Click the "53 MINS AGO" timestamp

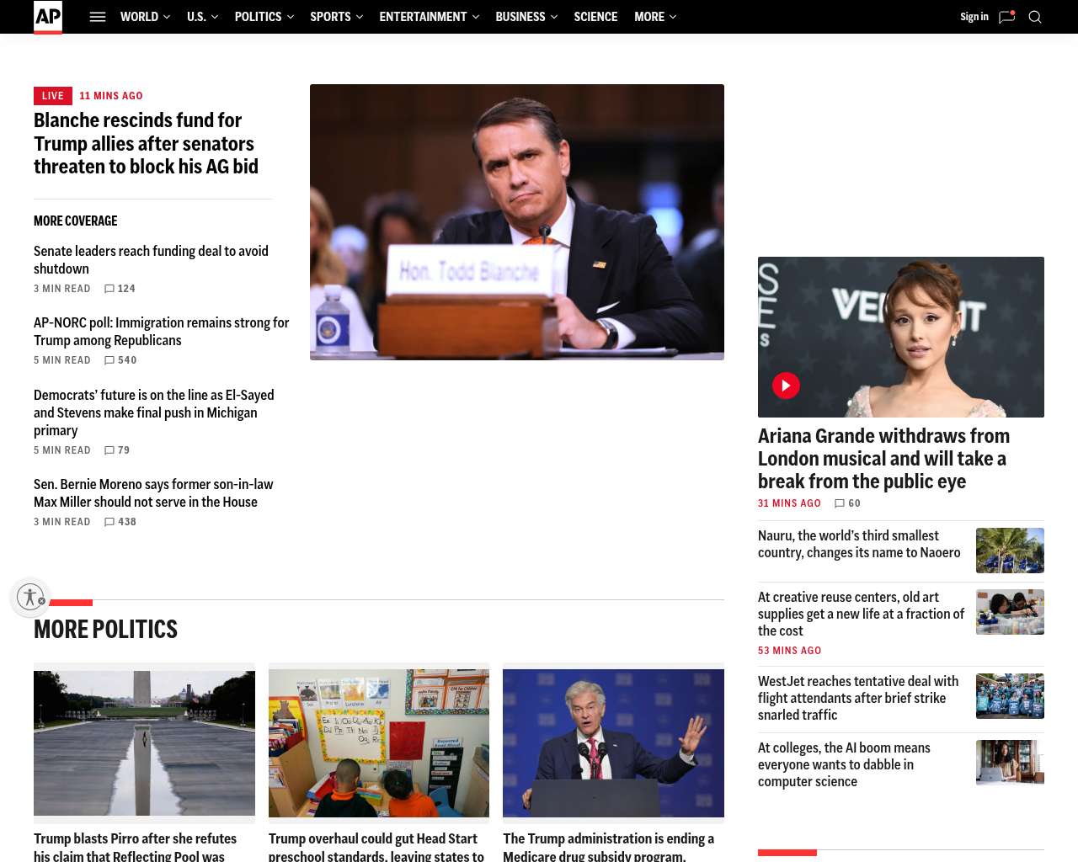coord(789,651)
